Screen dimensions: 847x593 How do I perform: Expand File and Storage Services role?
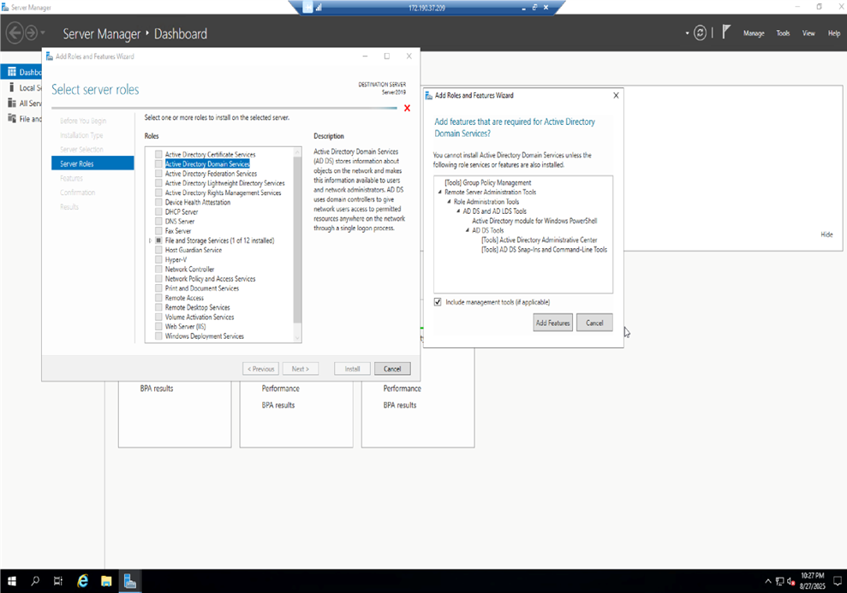(x=150, y=240)
